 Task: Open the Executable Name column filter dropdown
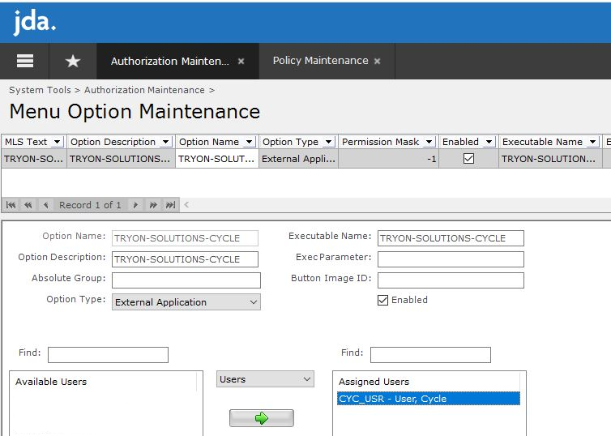(593, 142)
